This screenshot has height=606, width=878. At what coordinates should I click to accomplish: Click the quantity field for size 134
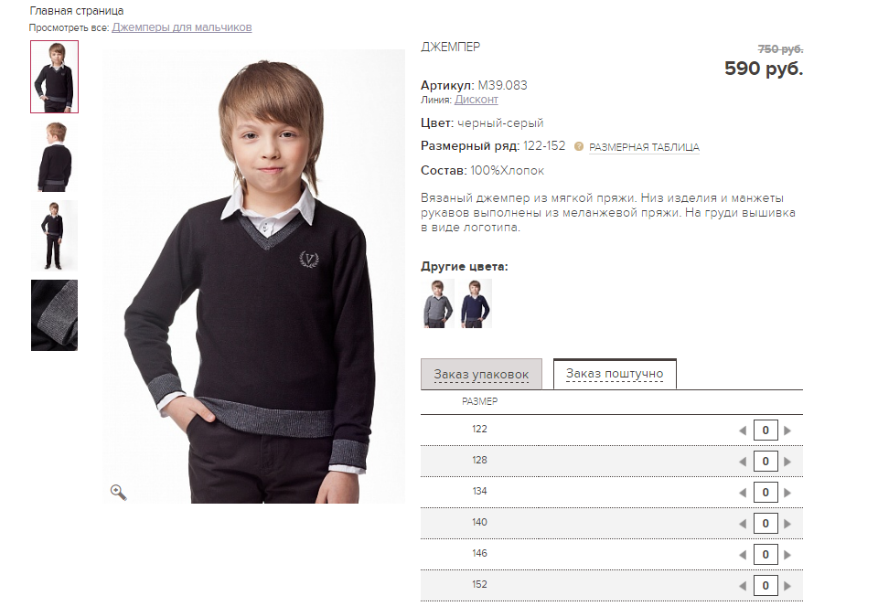point(766,493)
